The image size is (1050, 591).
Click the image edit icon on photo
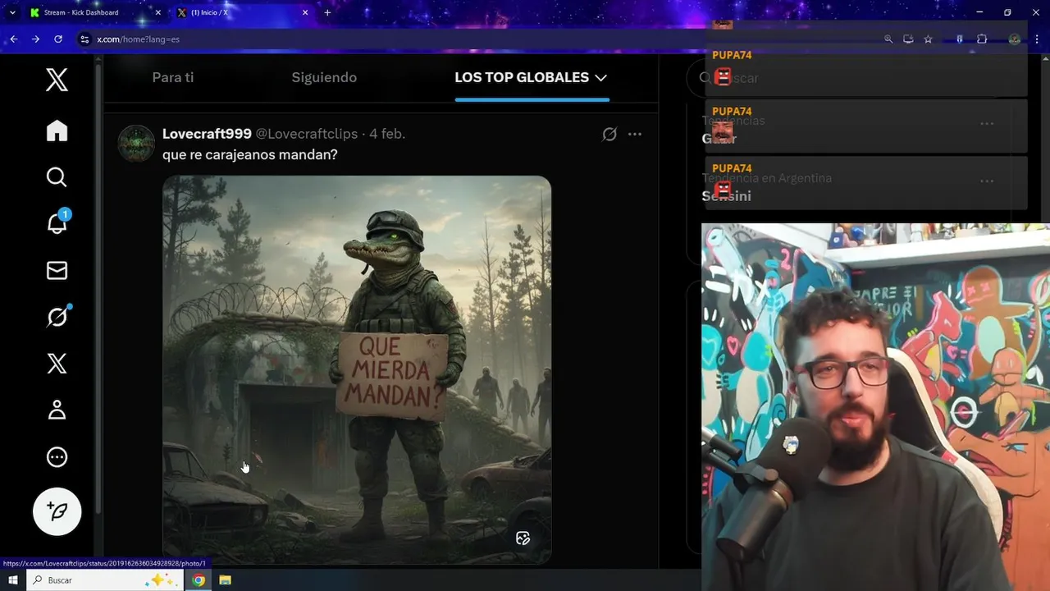click(x=523, y=538)
